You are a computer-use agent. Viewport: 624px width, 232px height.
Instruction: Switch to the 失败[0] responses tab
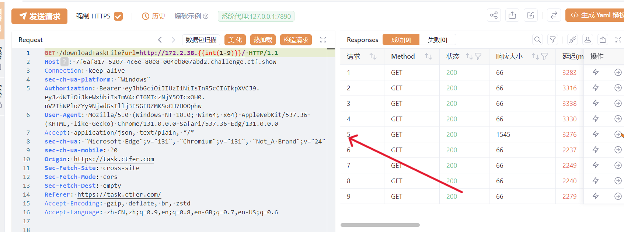tap(438, 40)
